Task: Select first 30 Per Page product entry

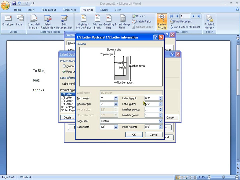Action: (68, 107)
